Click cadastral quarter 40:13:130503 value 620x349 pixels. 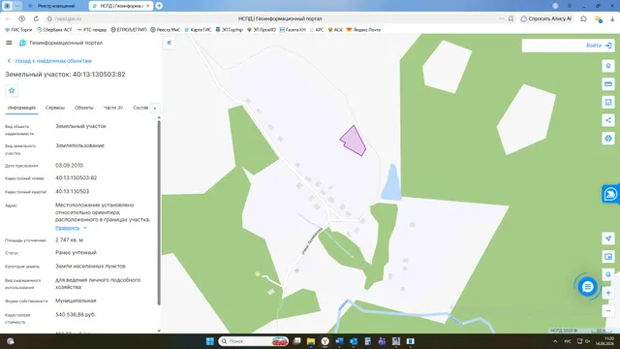(72, 192)
